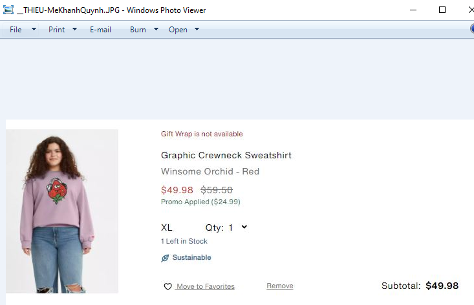Open the File menu

click(x=16, y=30)
